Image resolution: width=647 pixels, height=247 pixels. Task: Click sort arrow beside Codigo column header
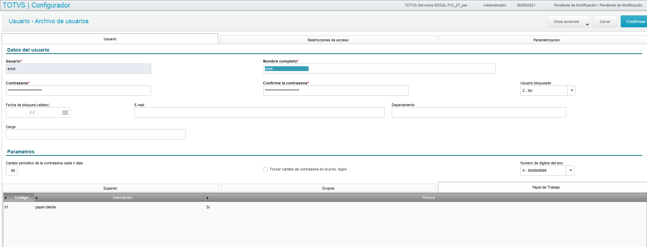[6, 198]
